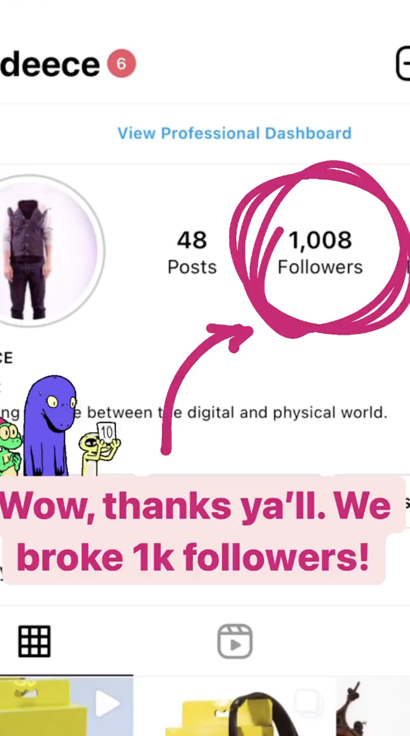Switch to the posts grid tab
The image size is (410, 736).
point(35,641)
